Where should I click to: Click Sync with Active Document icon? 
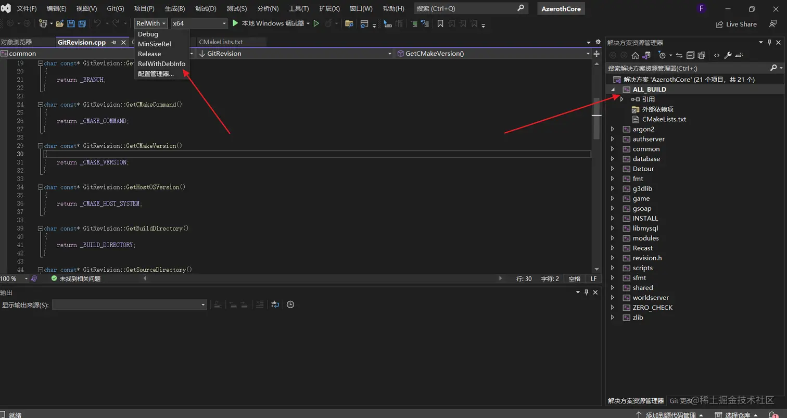coord(680,55)
